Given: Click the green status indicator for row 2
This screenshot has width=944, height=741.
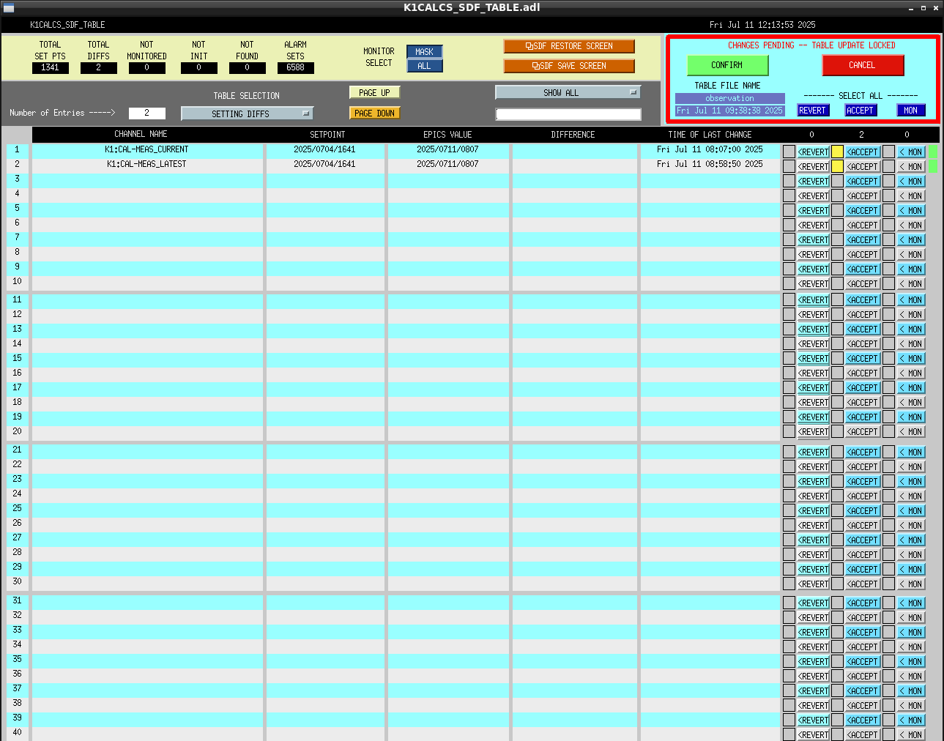Looking at the screenshot, I should click(x=932, y=166).
